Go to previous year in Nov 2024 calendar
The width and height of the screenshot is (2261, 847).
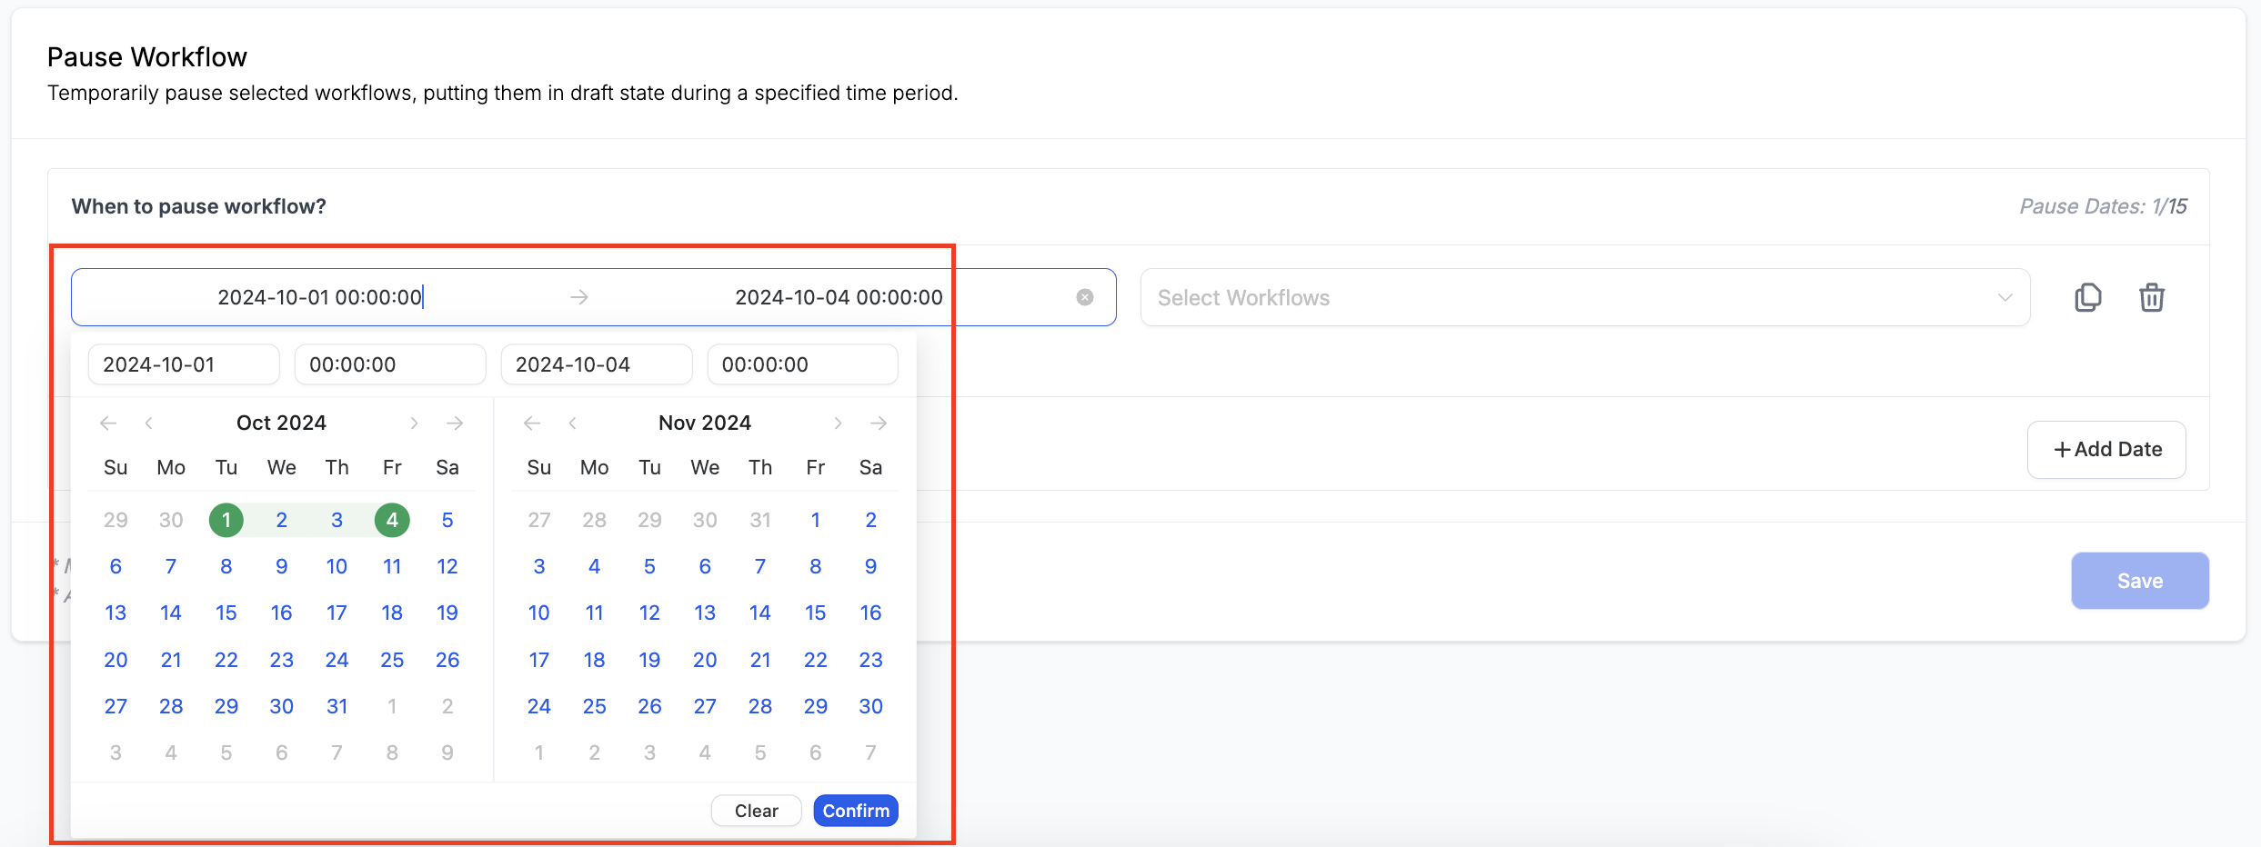(x=532, y=423)
